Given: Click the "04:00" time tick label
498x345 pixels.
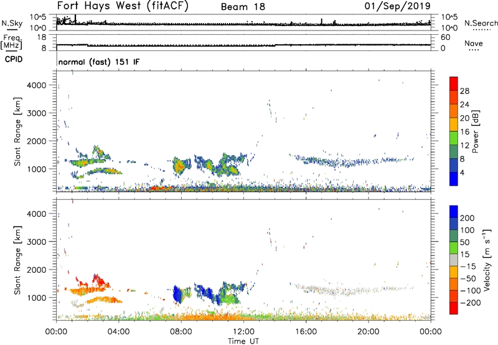Looking at the screenshot, I should (x=118, y=332).
